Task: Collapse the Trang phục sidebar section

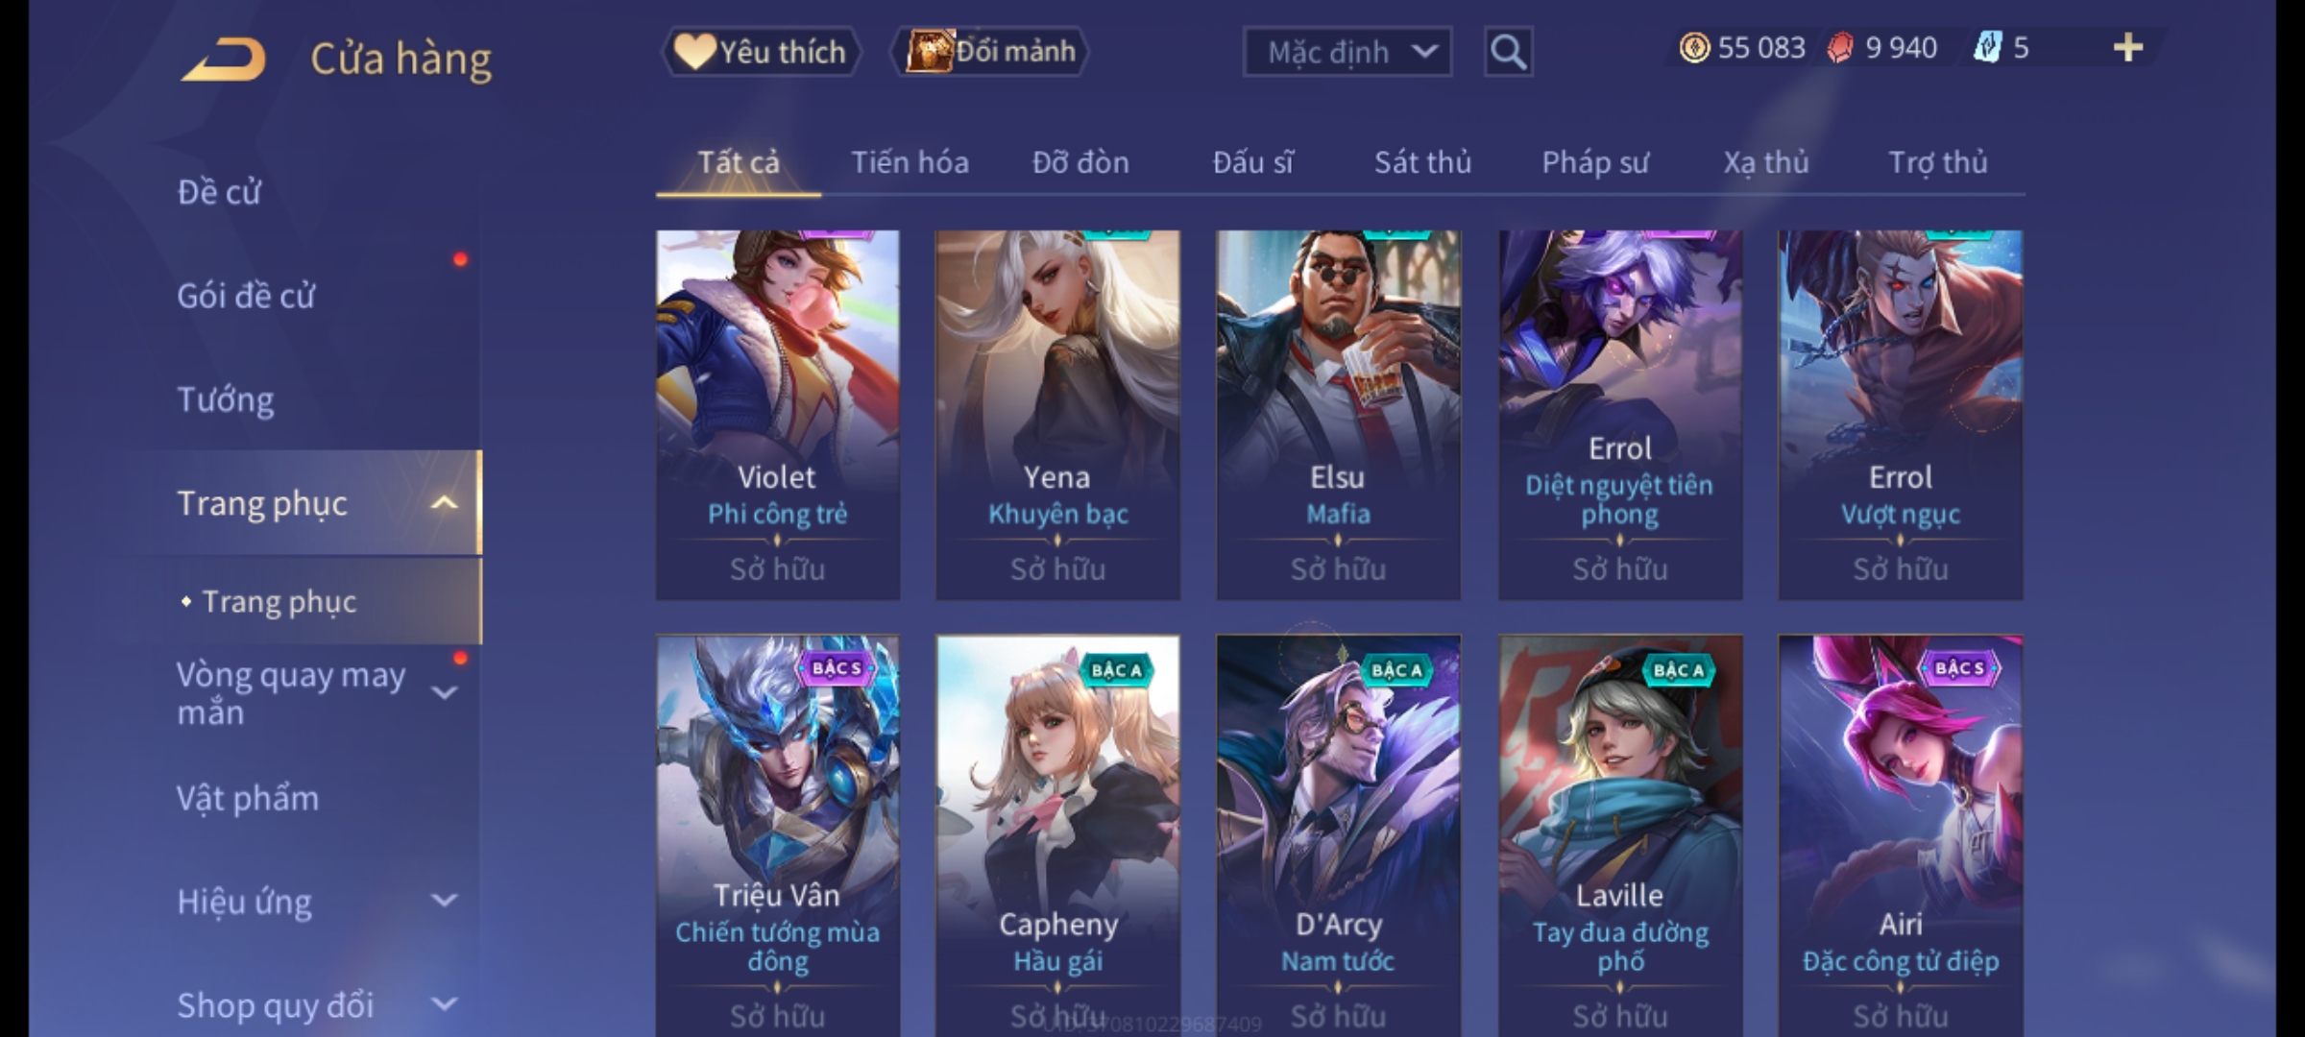Action: click(x=444, y=503)
